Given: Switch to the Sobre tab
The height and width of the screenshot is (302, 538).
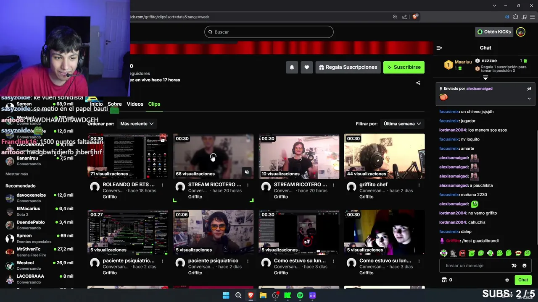Looking at the screenshot, I should [115, 104].
